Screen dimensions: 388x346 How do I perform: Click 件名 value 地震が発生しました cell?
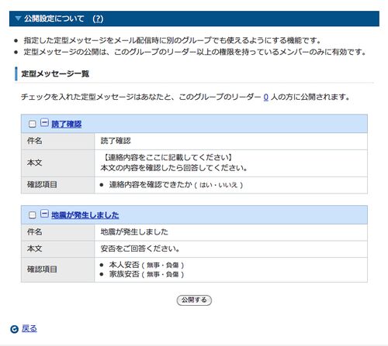point(230,232)
